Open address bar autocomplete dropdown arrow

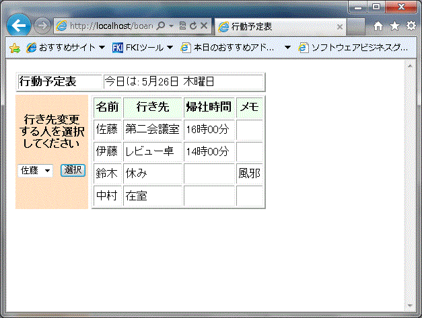(171, 26)
